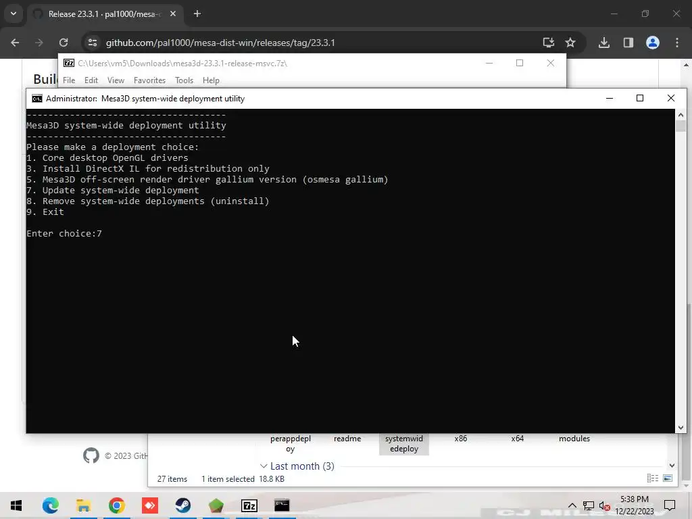Open Chrome profile avatar
The image size is (692, 519).
653,43
